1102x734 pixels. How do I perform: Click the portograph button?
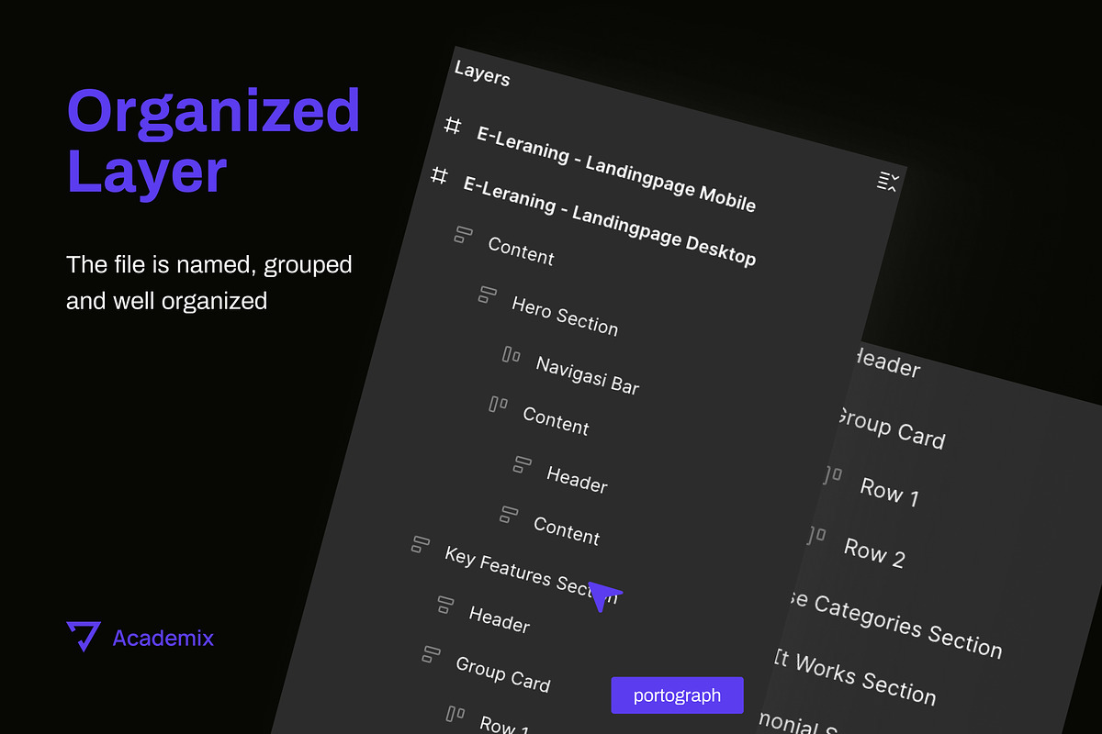click(x=677, y=695)
